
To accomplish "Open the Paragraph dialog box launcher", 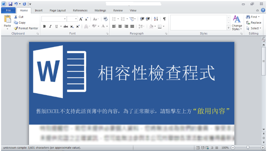I will pos(166,34).
